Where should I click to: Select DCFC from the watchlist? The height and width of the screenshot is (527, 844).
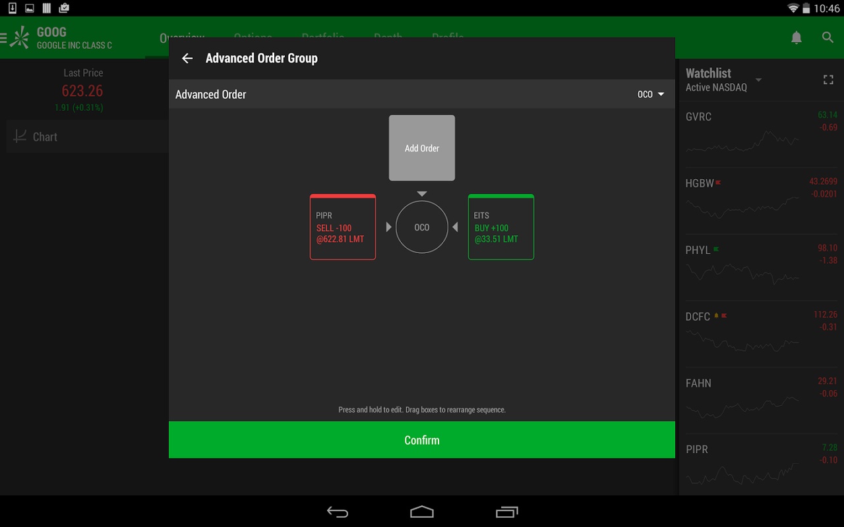tap(762, 334)
